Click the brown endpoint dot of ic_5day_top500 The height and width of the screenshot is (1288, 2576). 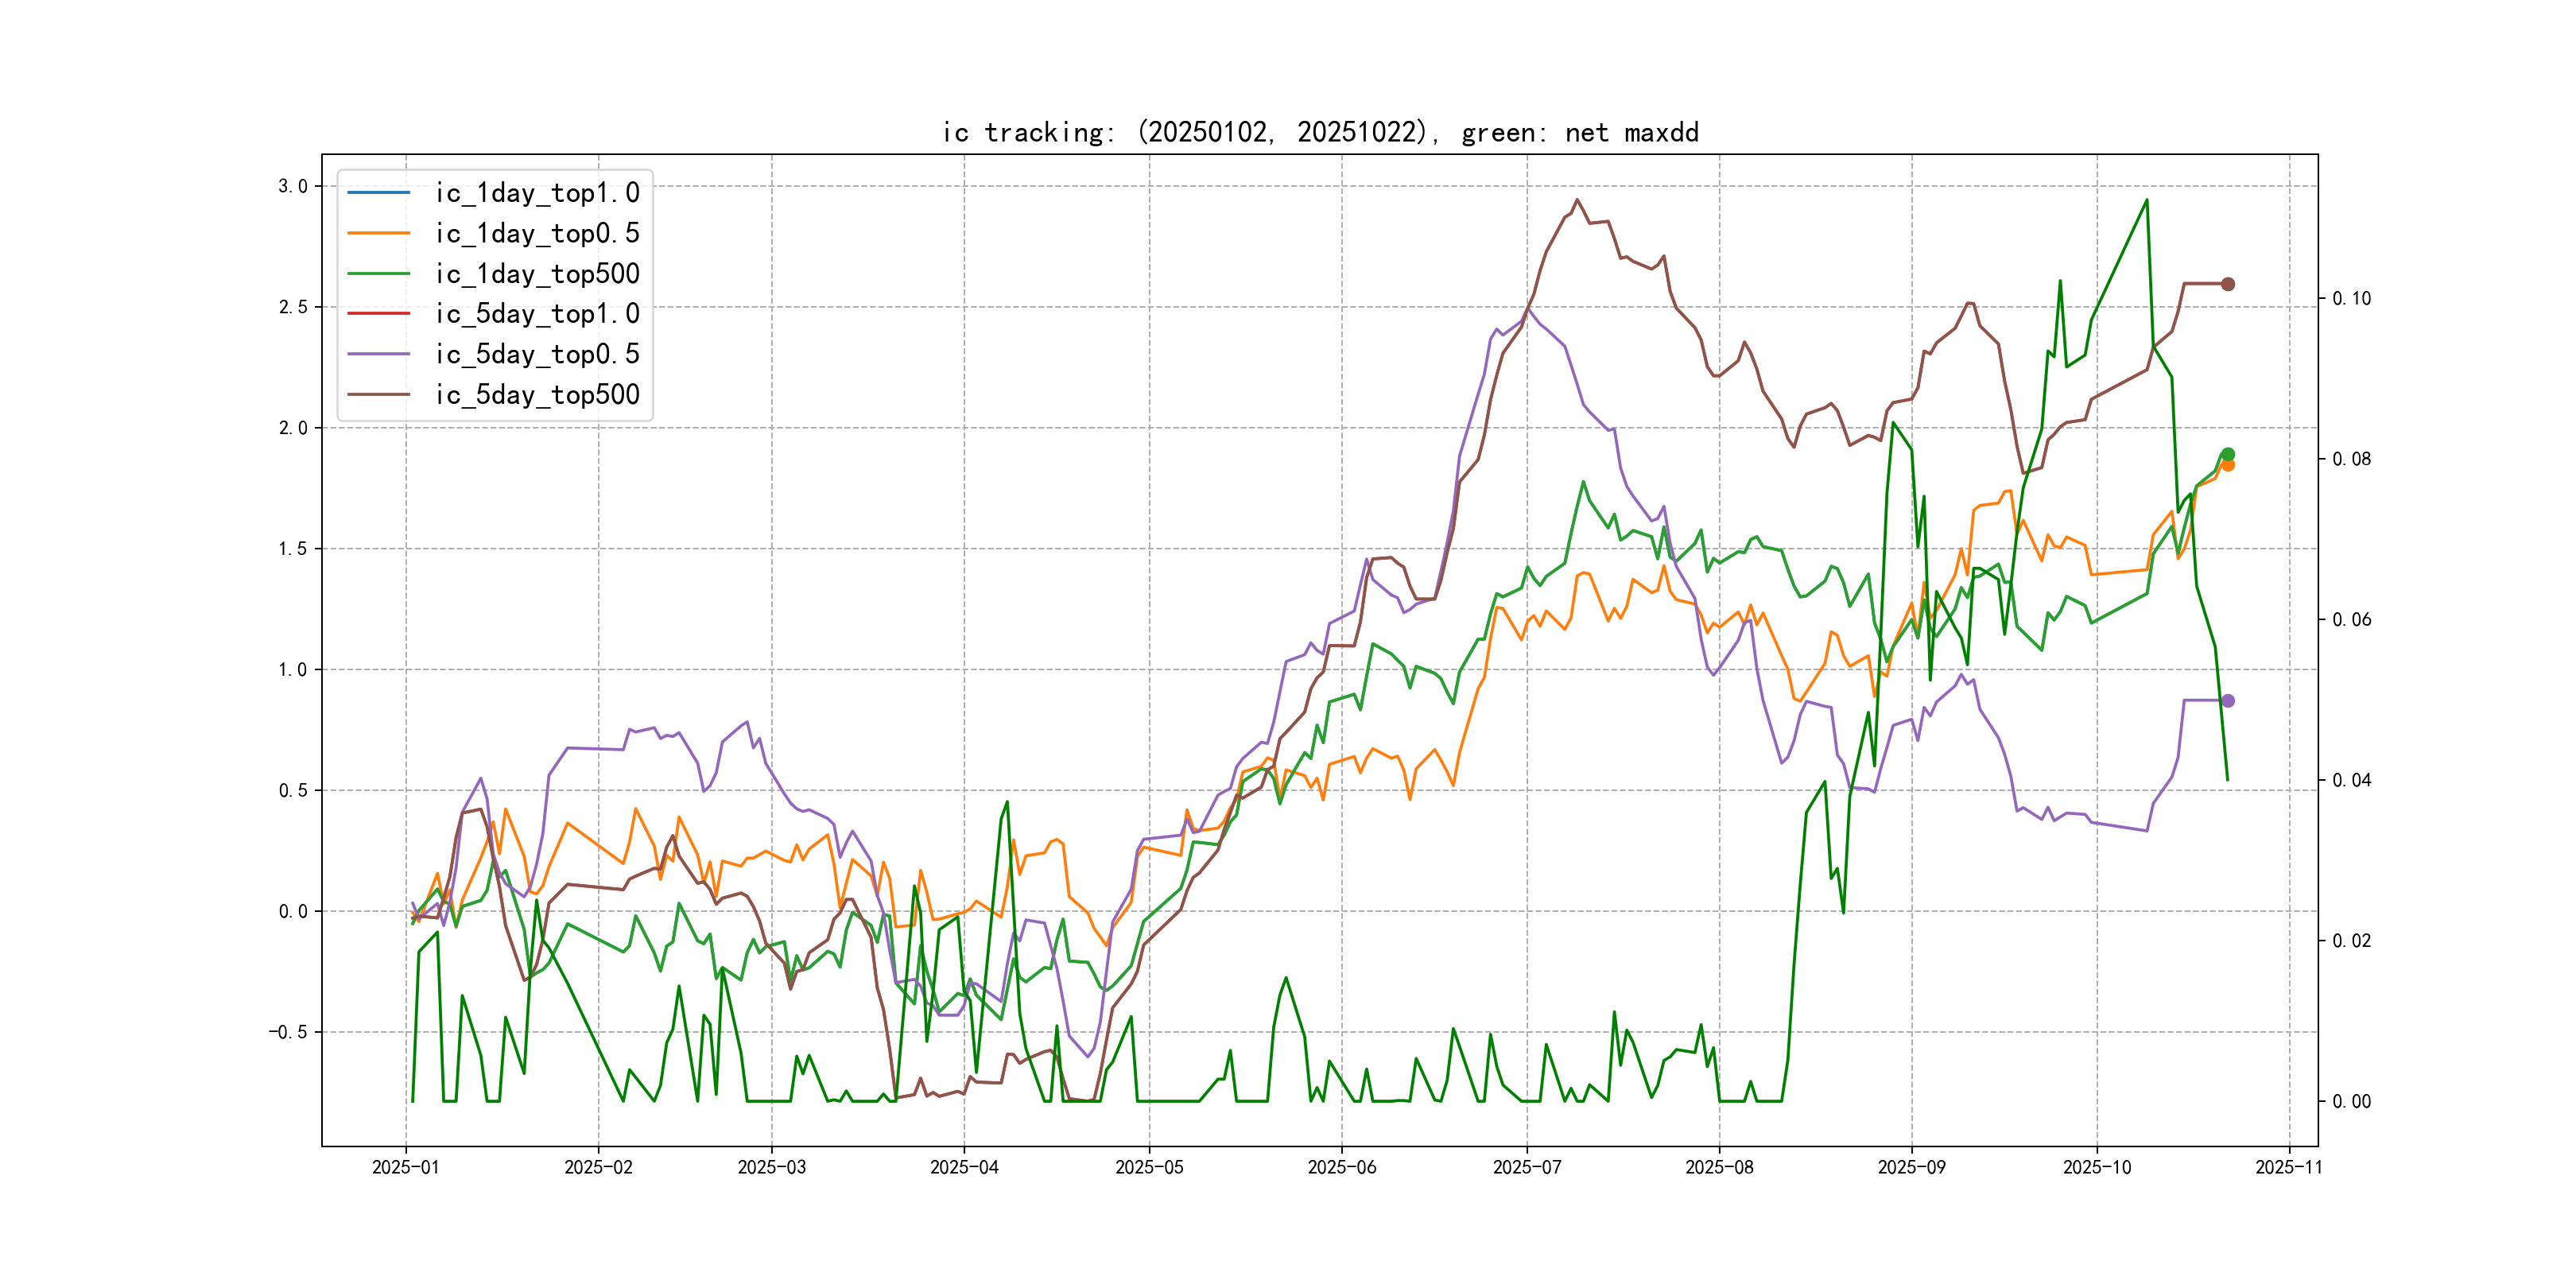click(x=2227, y=284)
